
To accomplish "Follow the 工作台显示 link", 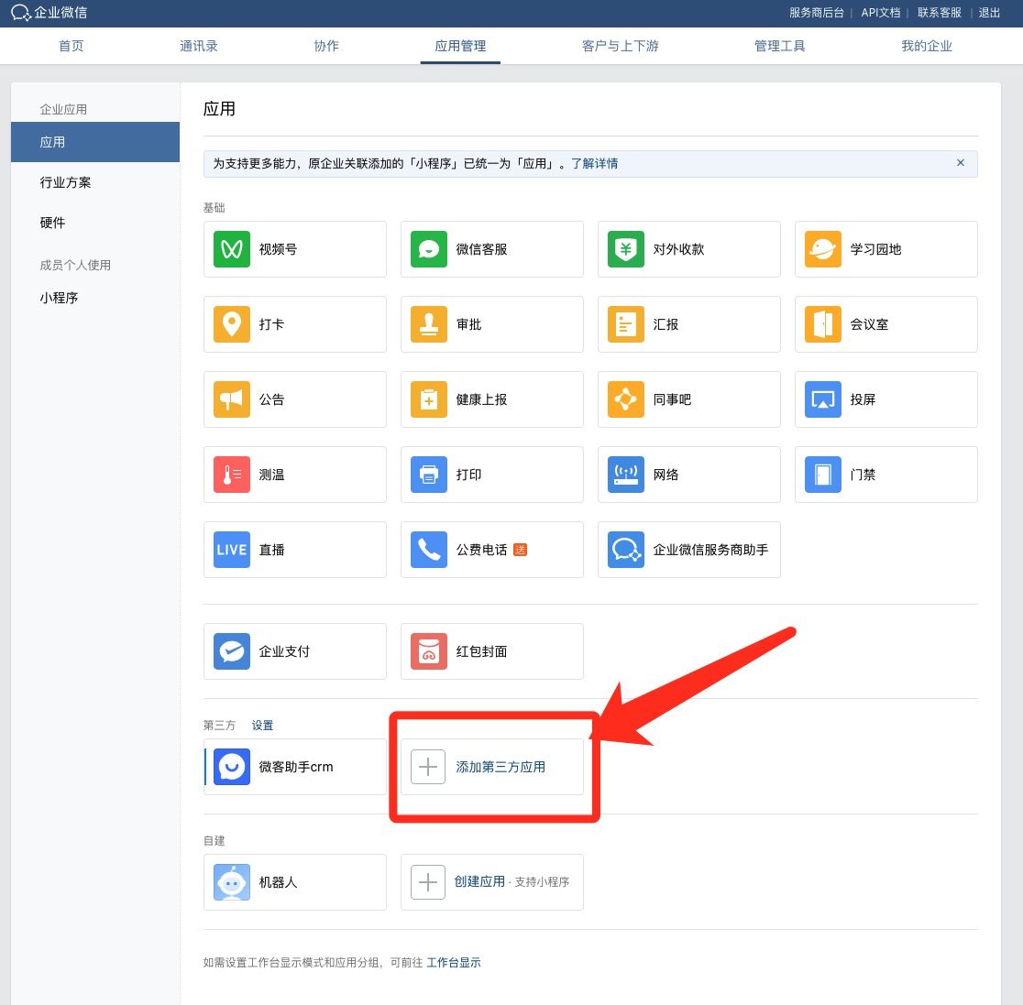I will point(454,962).
